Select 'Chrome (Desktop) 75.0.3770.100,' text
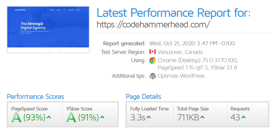 click(x=198, y=60)
